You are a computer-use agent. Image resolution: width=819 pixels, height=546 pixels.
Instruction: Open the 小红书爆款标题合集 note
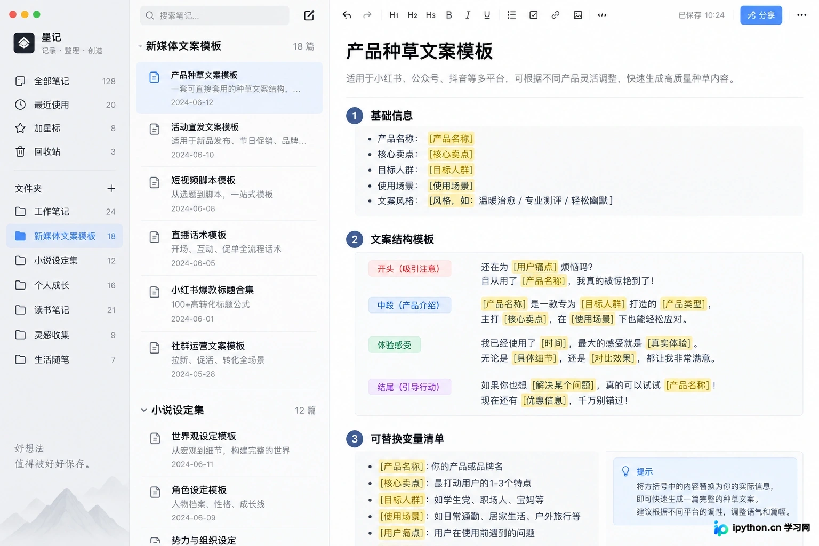(x=229, y=304)
